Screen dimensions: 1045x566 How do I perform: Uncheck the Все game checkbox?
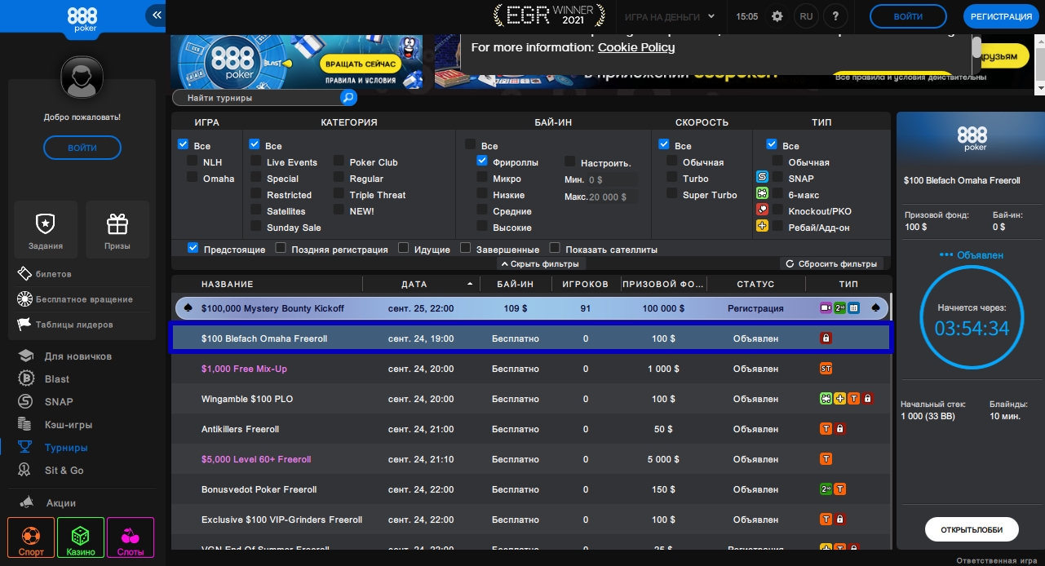pyautogui.click(x=183, y=144)
